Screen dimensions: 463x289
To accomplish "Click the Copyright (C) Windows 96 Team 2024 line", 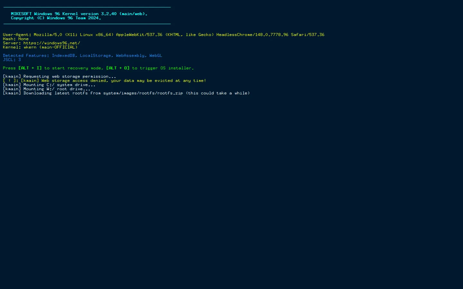I will click(56, 18).
